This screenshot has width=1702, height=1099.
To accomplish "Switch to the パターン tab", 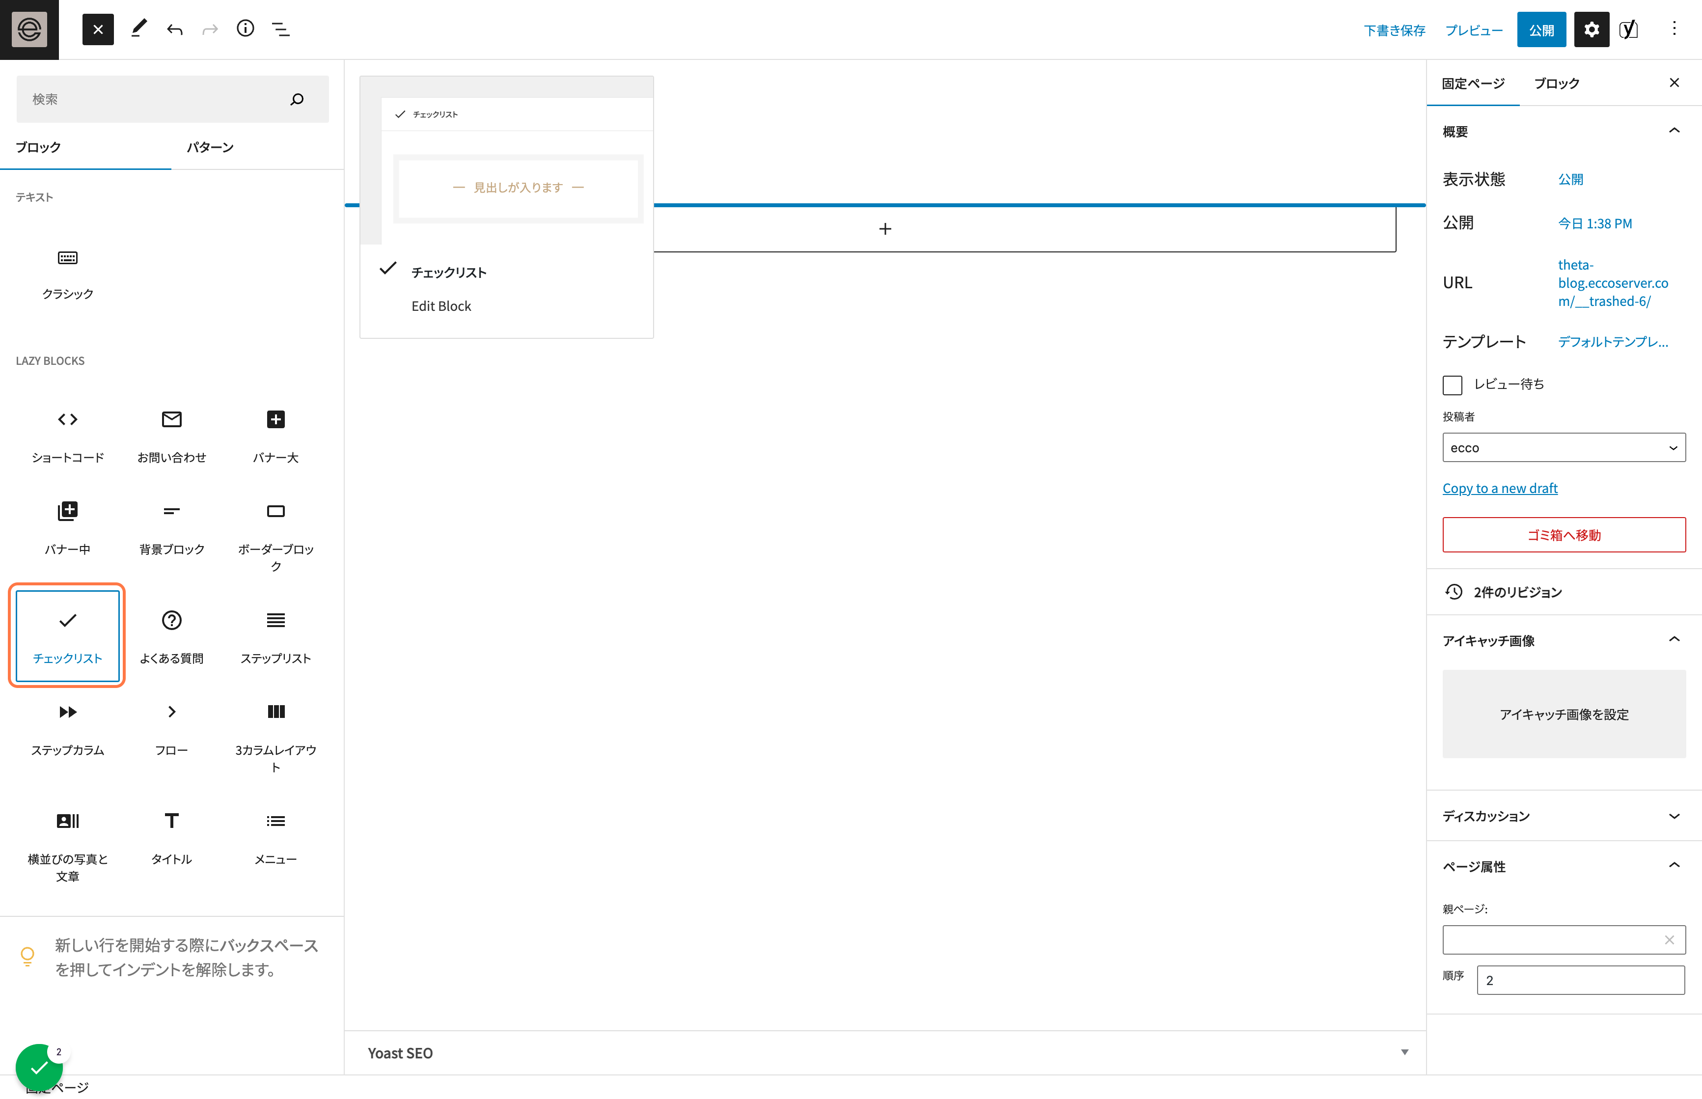I will (210, 147).
